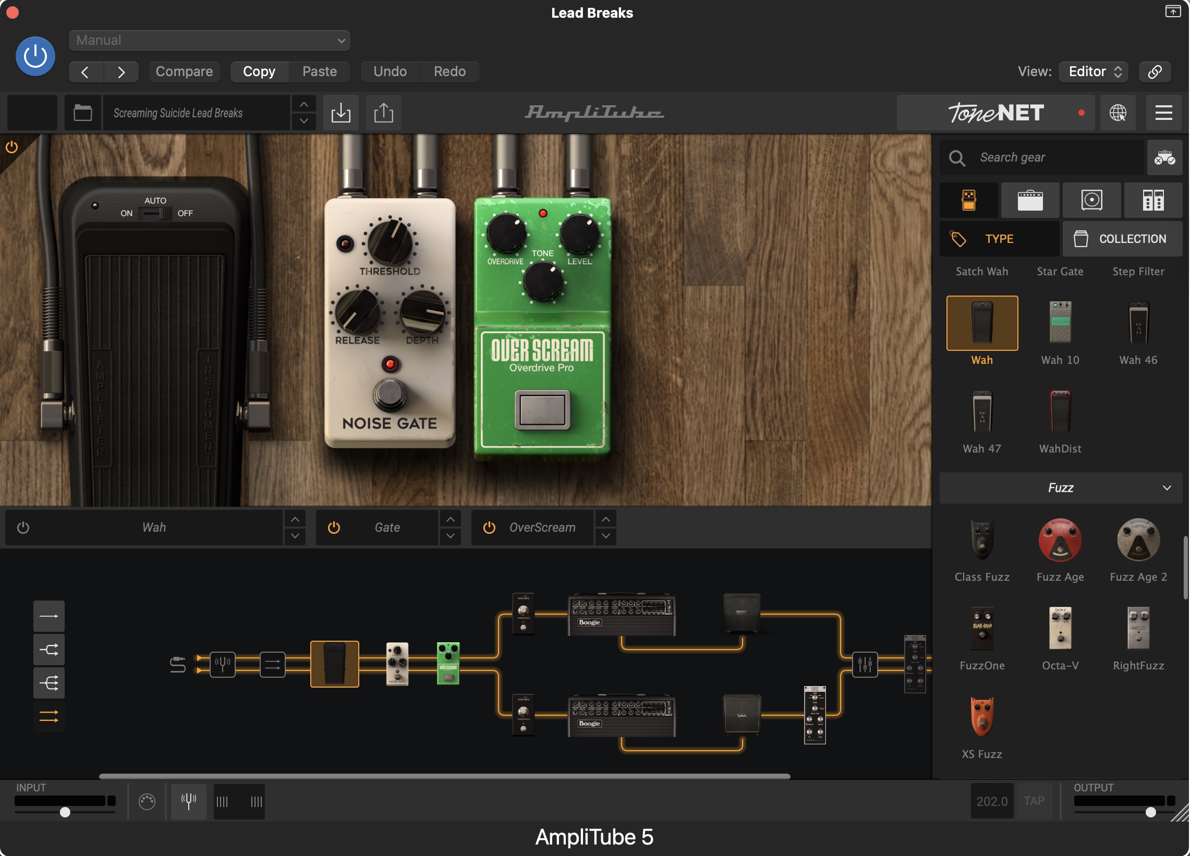This screenshot has height=856, width=1190.
Task: Select the cabinet gear category tab
Action: pyautogui.click(x=1092, y=200)
